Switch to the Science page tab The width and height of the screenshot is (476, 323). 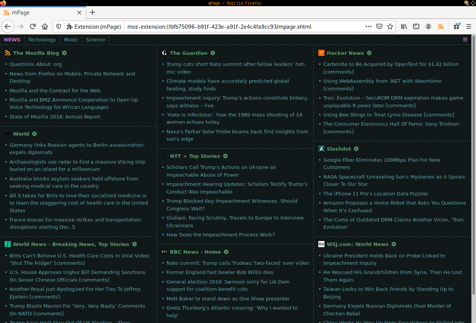pyautogui.click(x=95, y=39)
